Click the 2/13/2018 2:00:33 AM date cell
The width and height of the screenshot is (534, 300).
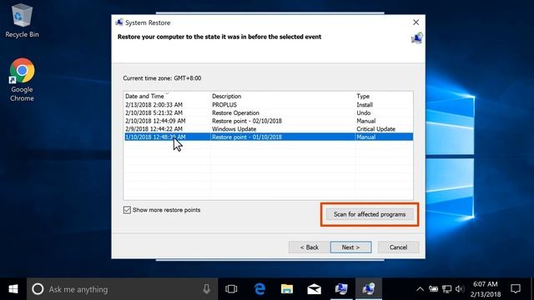[x=154, y=105]
